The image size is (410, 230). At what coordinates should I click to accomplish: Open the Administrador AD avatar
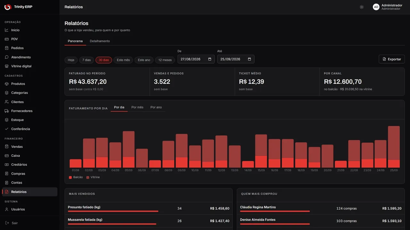[x=376, y=7]
